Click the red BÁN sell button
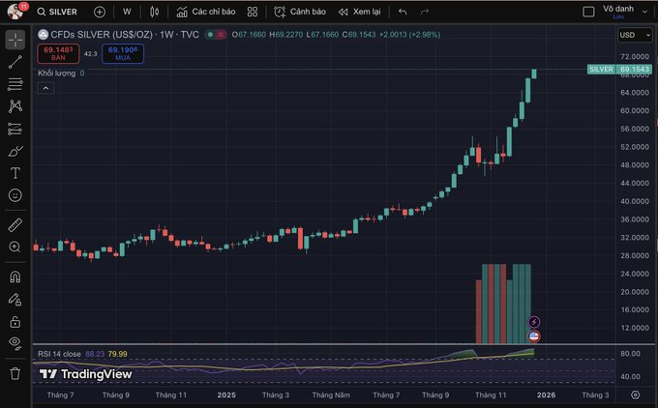The width and height of the screenshot is (658, 408). (x=56, y=53)
